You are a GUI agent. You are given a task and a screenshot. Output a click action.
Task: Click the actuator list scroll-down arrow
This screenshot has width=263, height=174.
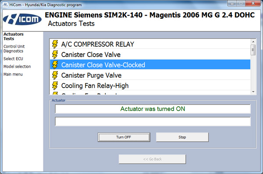click(253, 92)
